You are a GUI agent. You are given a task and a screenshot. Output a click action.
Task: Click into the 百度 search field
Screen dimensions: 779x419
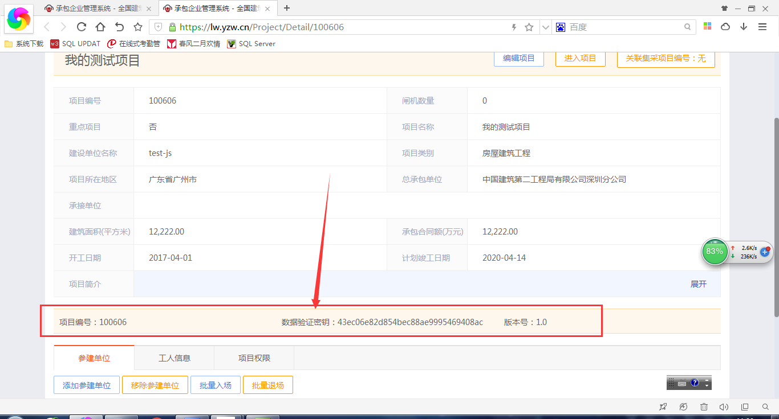624,27
